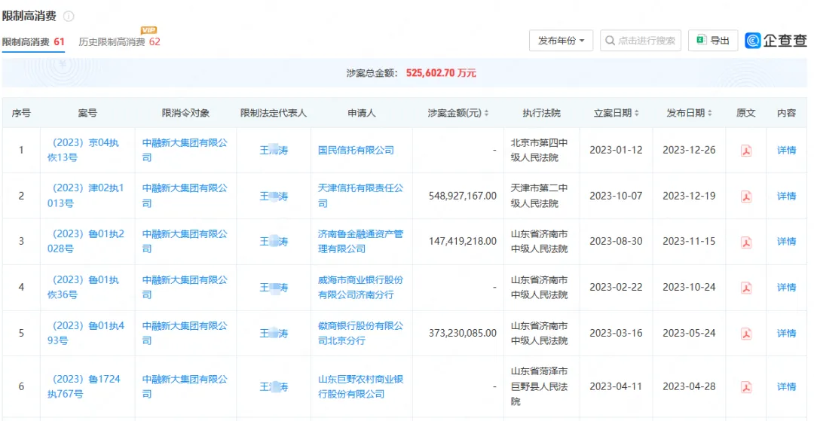Open applicant 山东巨野农村商业银行股份有限公司
The width and height of the screenshot is (814, 421).
coord(360,387)
